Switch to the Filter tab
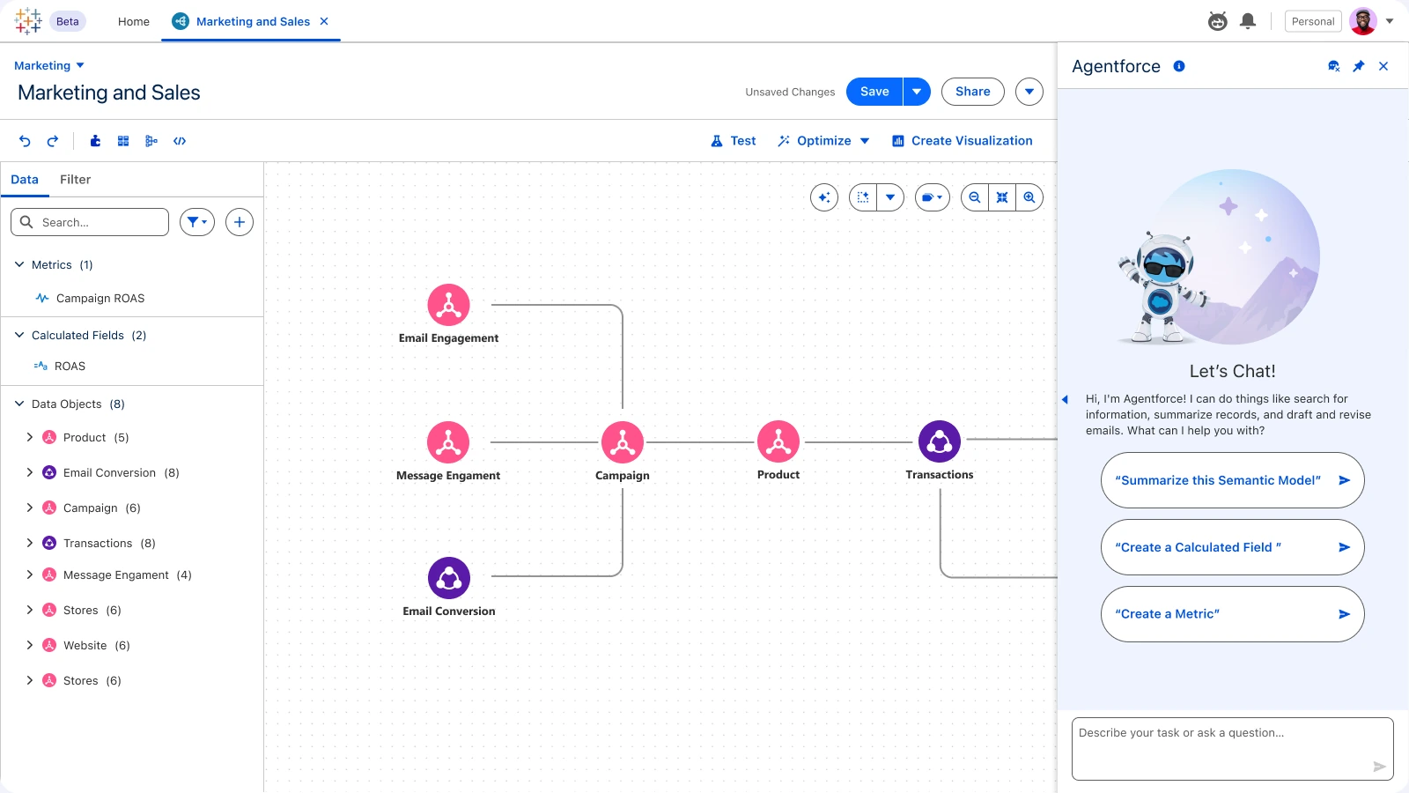The image size is (1409, 793). [75, 180]
